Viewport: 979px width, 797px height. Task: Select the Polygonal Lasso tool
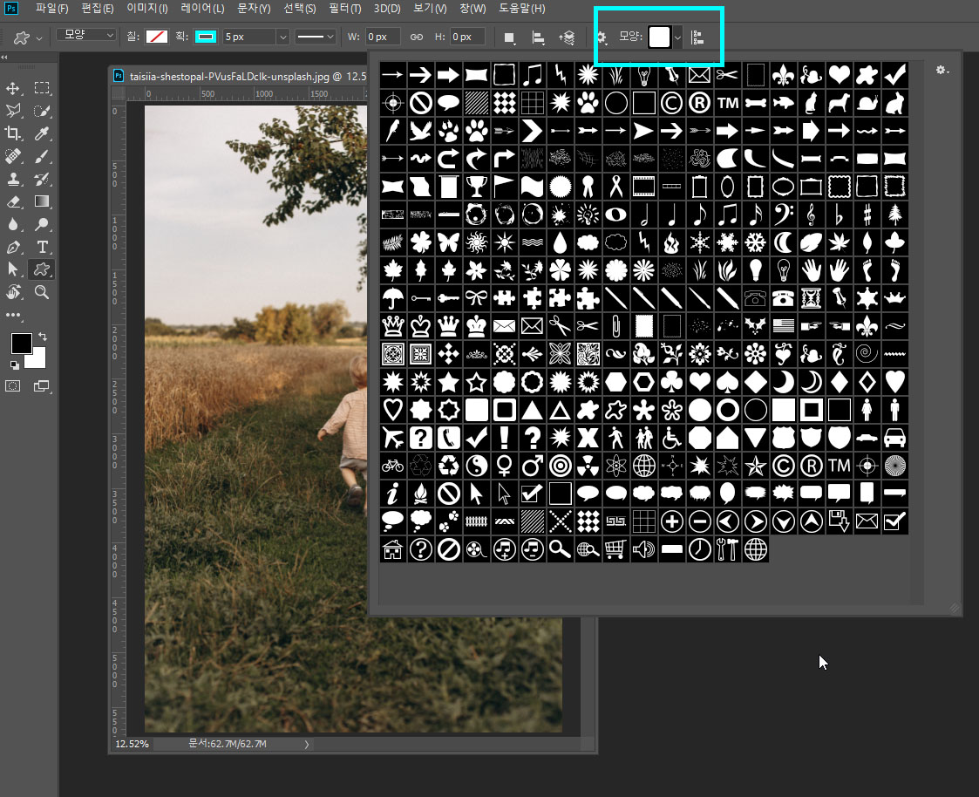click(x=13, y=111)
